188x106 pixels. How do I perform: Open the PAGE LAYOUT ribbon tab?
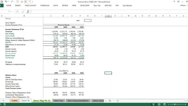tap(31, 6)
